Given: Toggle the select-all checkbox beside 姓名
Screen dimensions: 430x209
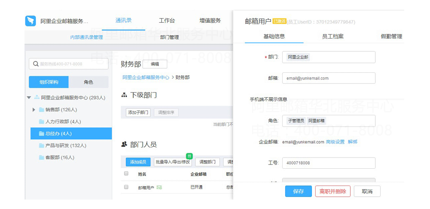Looking at the screenshot, I should 126,174.
